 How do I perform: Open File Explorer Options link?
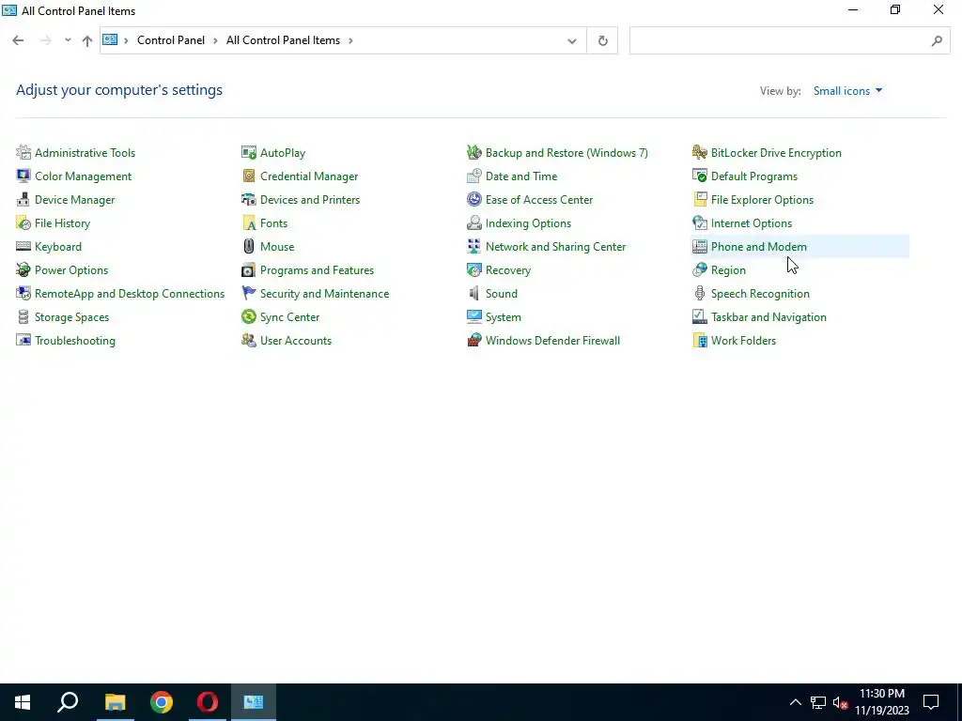click(x=762, y=200)
